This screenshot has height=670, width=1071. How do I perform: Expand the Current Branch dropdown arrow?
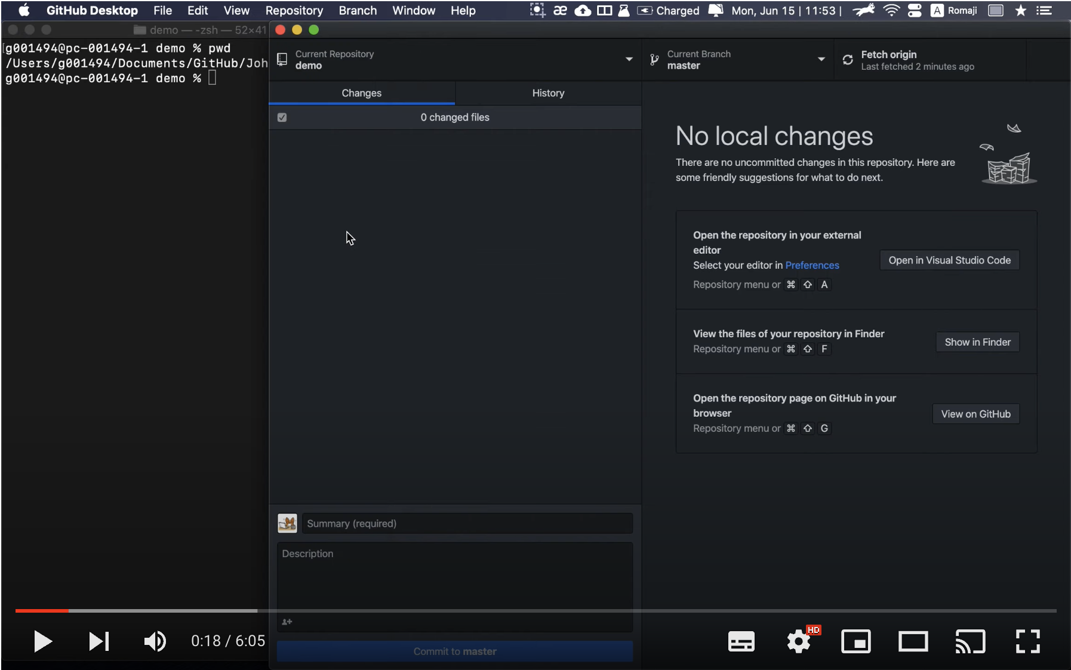point(821,59)
